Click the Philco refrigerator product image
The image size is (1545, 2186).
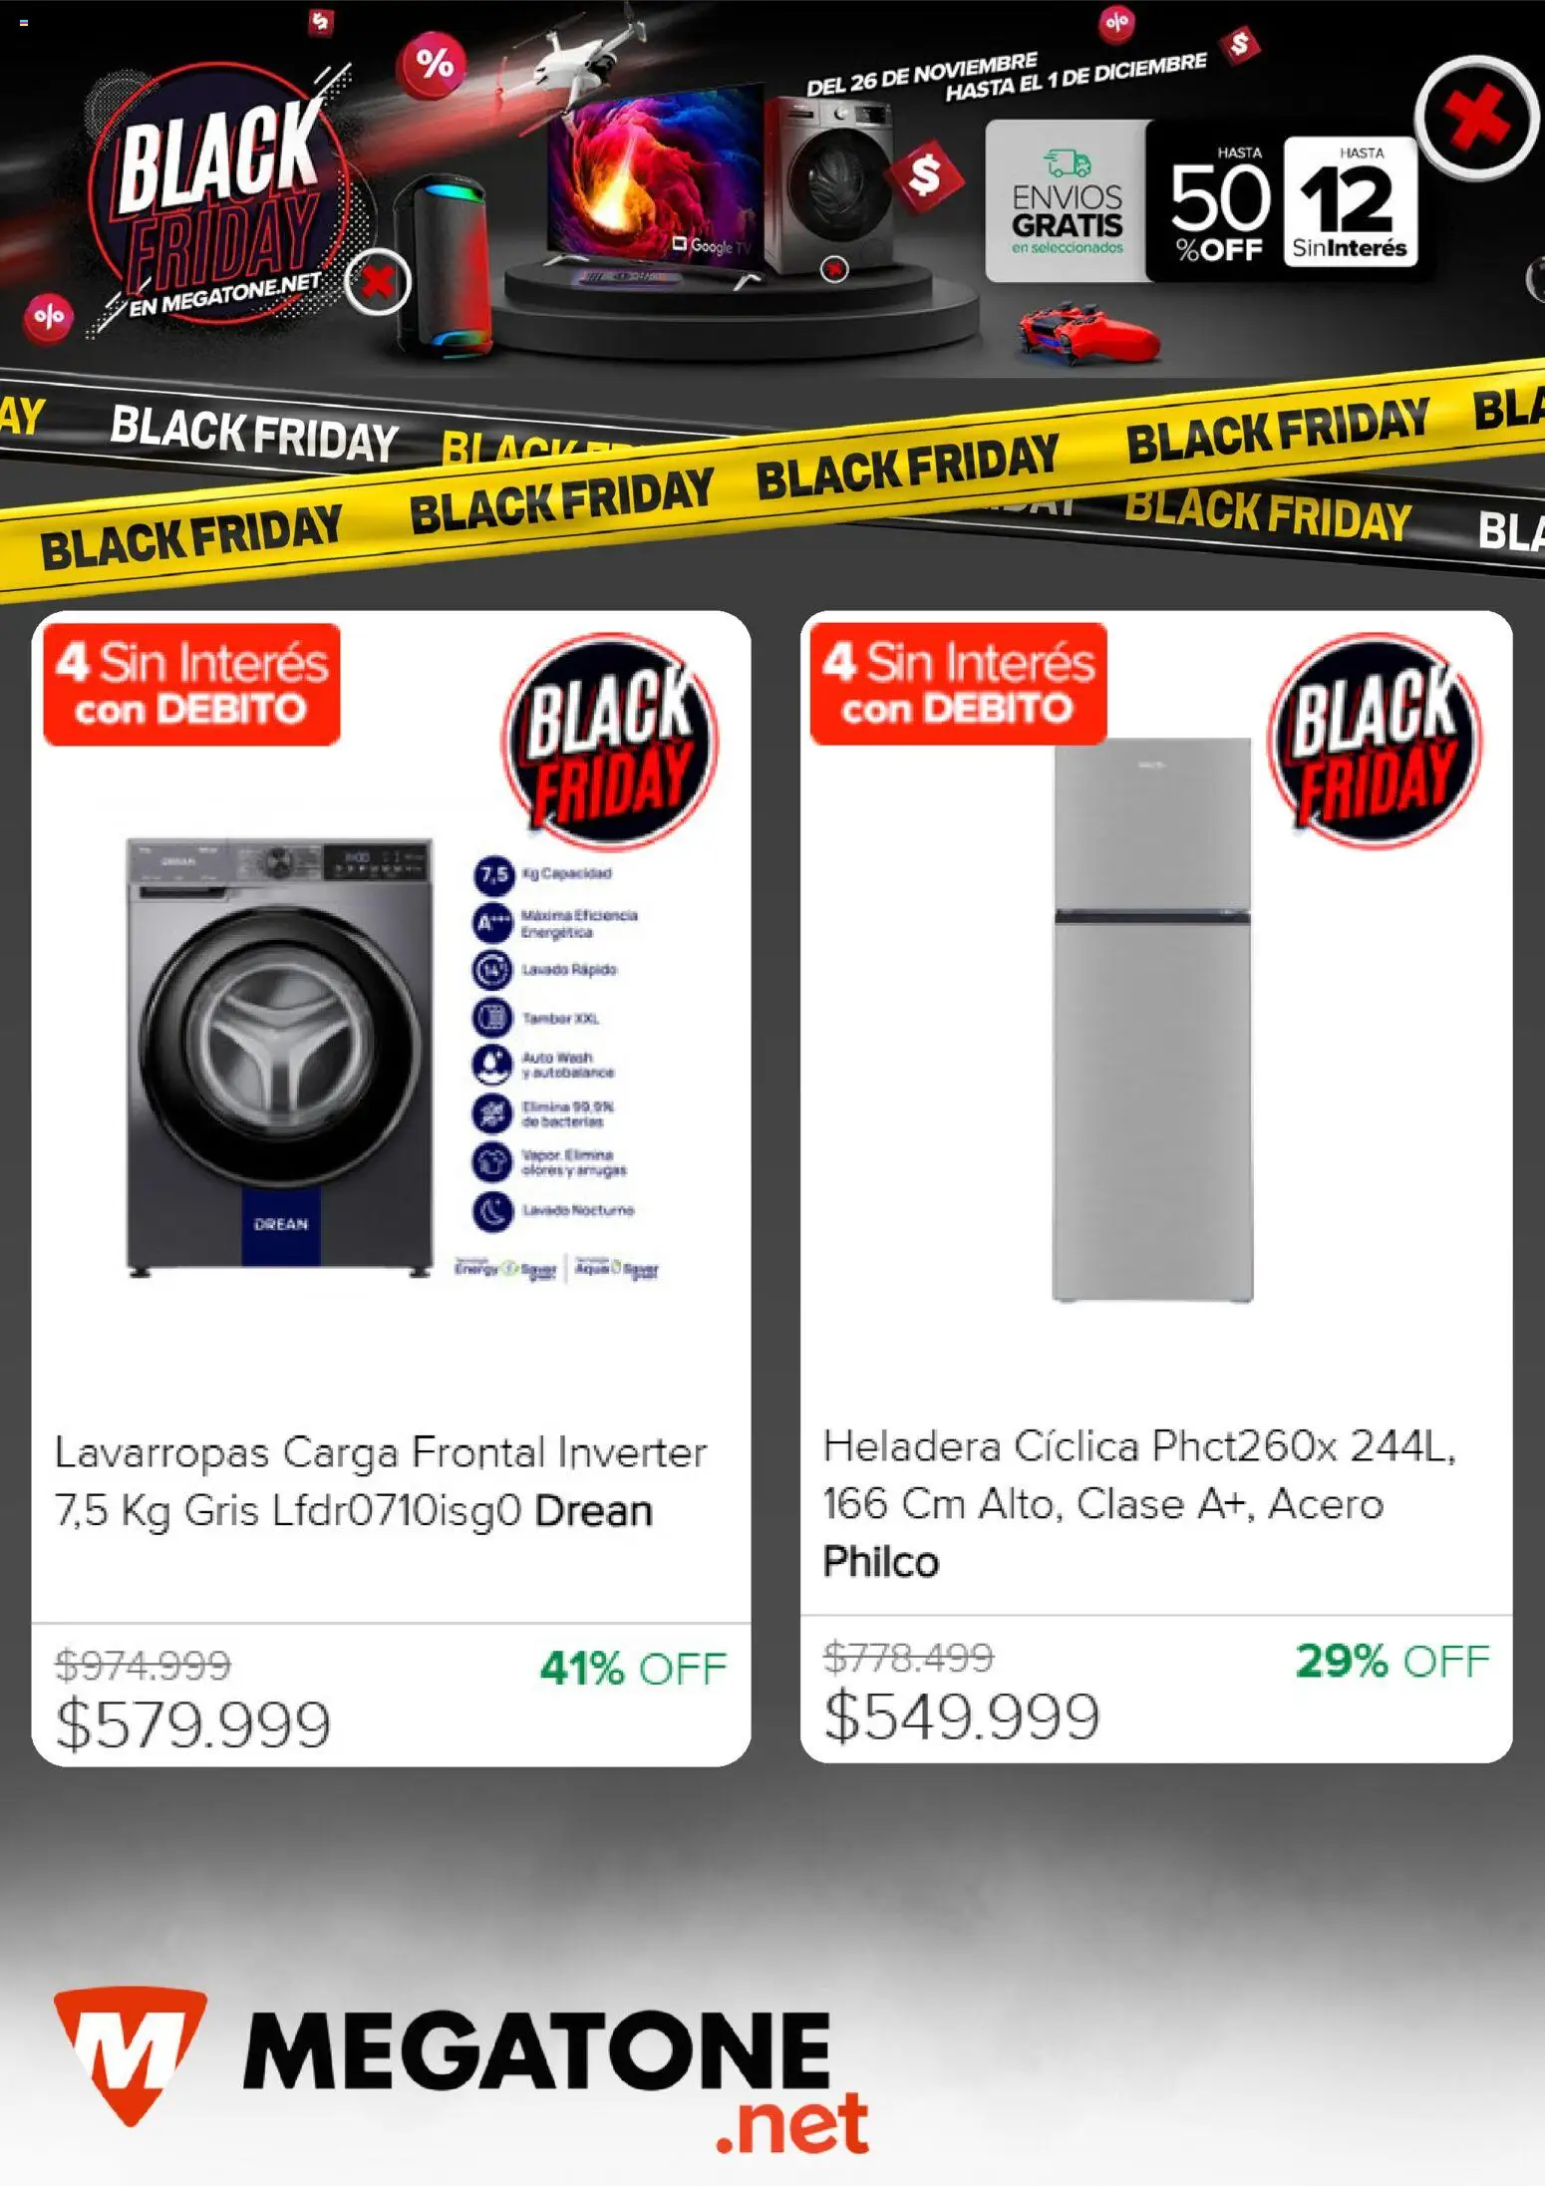coord(1152,1019)
